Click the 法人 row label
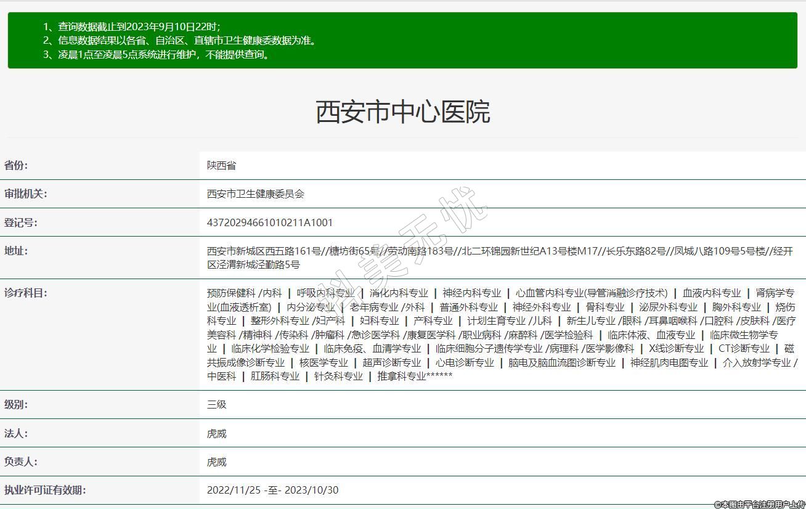This screenshot has height=509, width=806. pos(16,433)
